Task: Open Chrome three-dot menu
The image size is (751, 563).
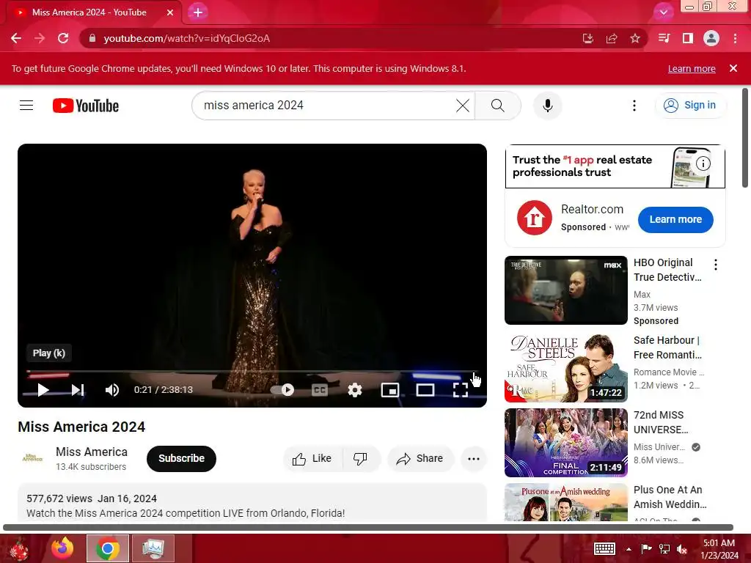Action: tap(735, 38)
